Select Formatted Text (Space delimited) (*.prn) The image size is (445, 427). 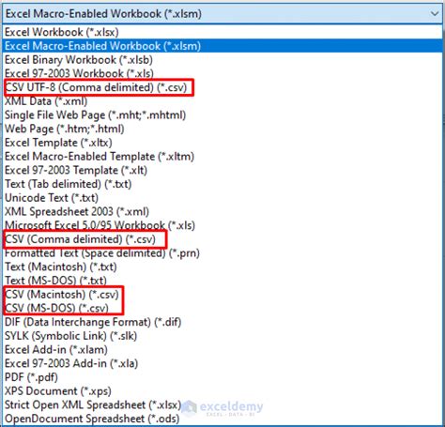(222, 252)
